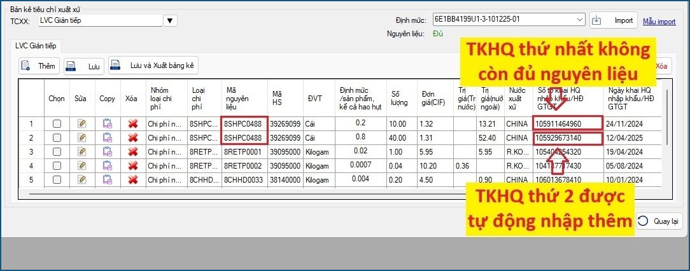
Task: Click the Quay lại button
Action: tap(659, 221)
